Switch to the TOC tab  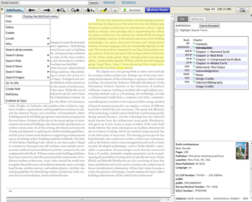click(x=182, y=19)
